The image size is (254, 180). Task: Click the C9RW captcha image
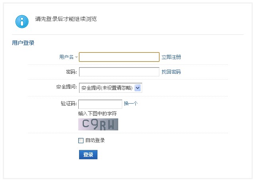(98, 124)
